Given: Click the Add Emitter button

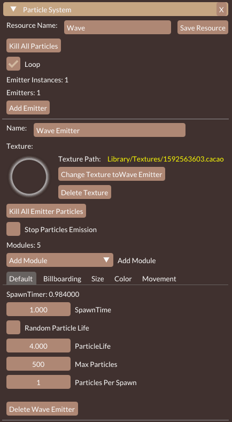Looking at the screenshot, I should click(x=28, y=108).
